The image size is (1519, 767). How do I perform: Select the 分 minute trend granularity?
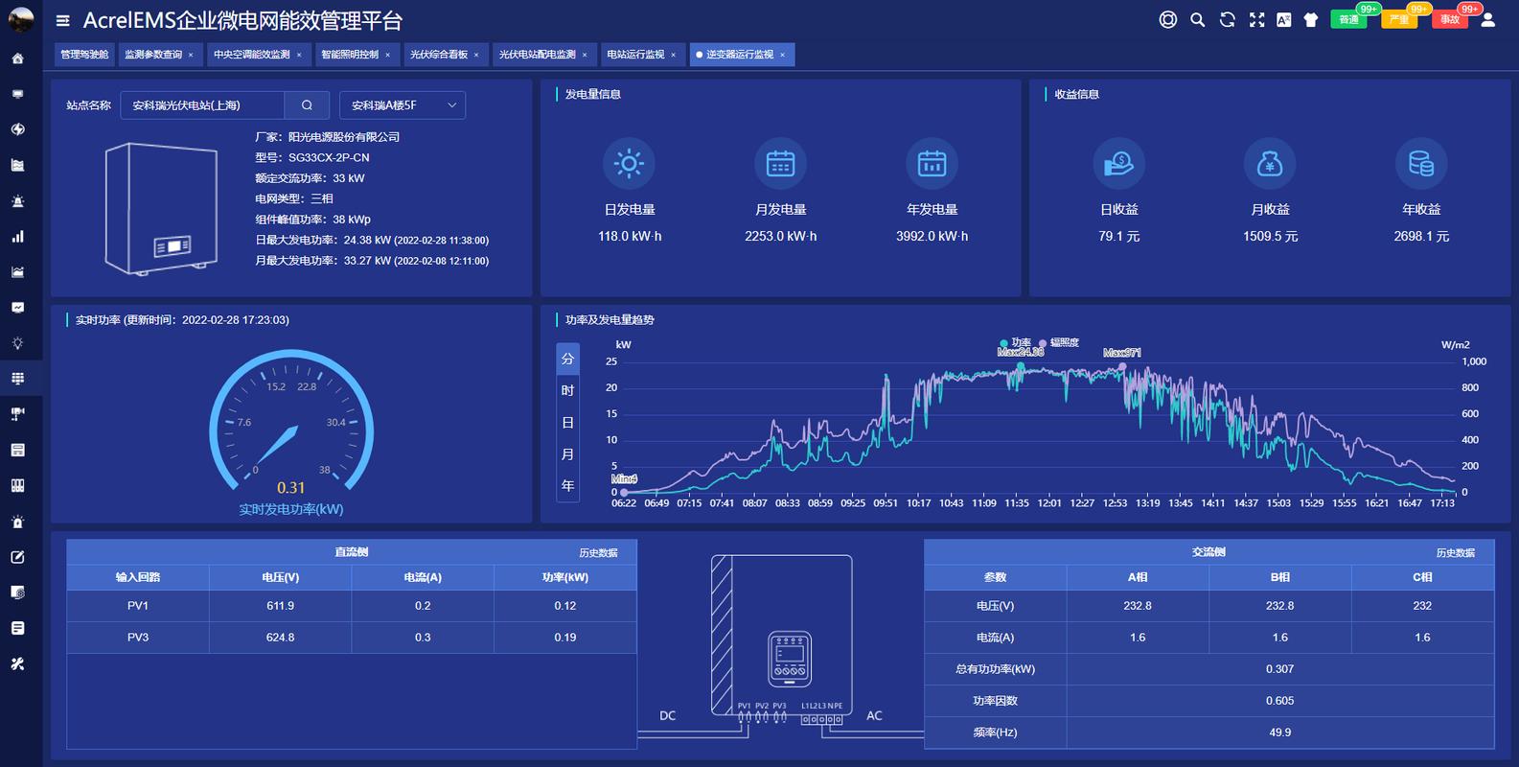[x=567, y=359]
